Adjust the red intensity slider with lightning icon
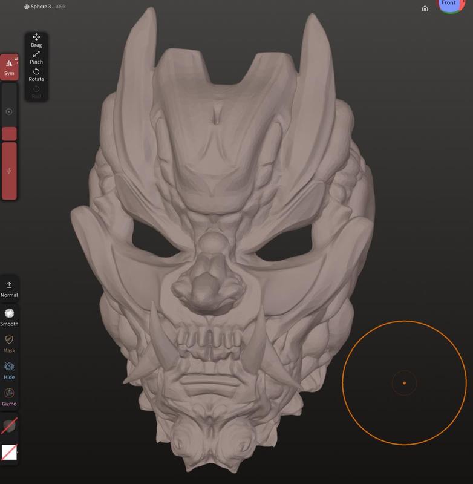Image resolution: width=473 pixels, height=484 pixels. pos(9,171)
